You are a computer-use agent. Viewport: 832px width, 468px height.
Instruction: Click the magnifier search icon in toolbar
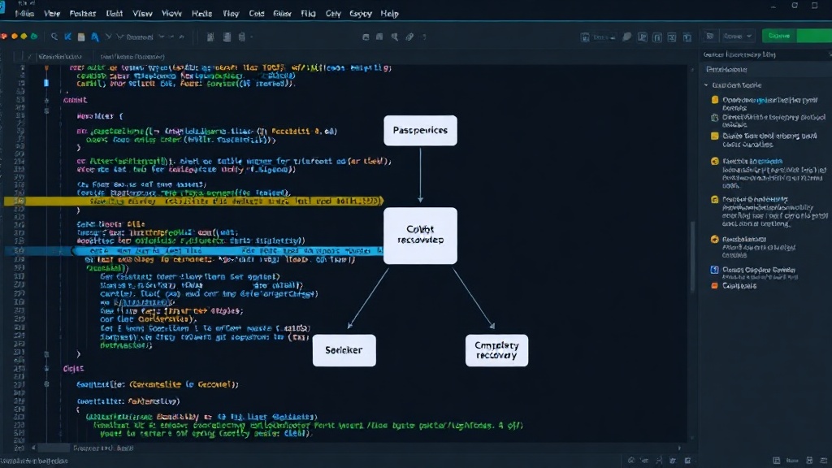pyautogui.click(x=54, y=37)
